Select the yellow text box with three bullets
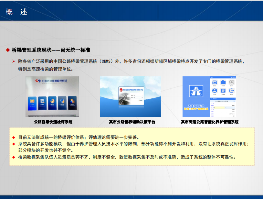This screenshot has width=263, height=199. tap(132, 147)
